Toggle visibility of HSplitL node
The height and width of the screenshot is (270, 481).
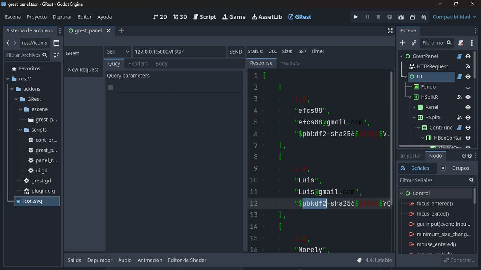click(468, 117)
